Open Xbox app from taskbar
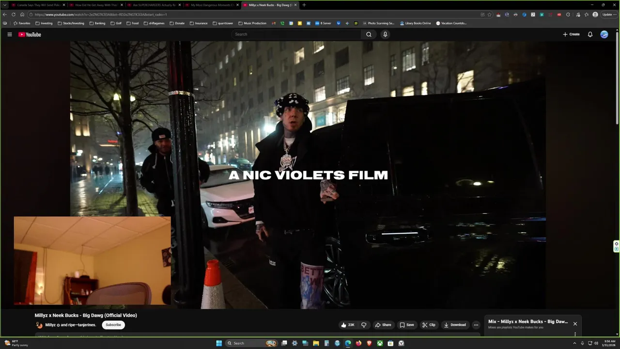 tap(380, 343)
